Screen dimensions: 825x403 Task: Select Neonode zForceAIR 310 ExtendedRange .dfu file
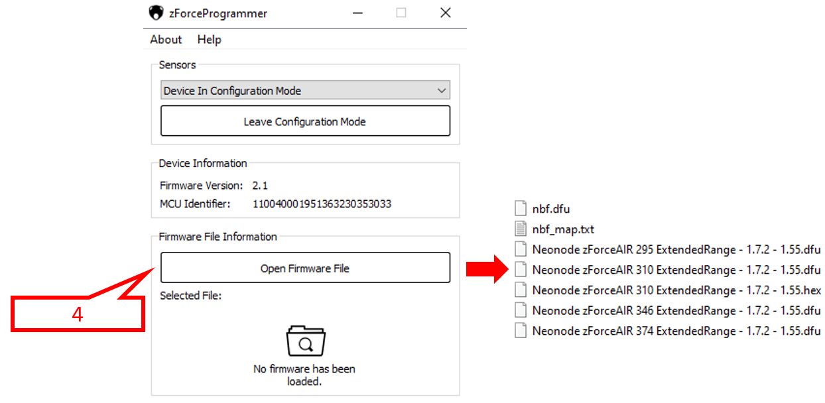676,270
